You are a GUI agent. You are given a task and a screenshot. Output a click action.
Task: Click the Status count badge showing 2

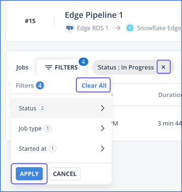coord(42,108)
